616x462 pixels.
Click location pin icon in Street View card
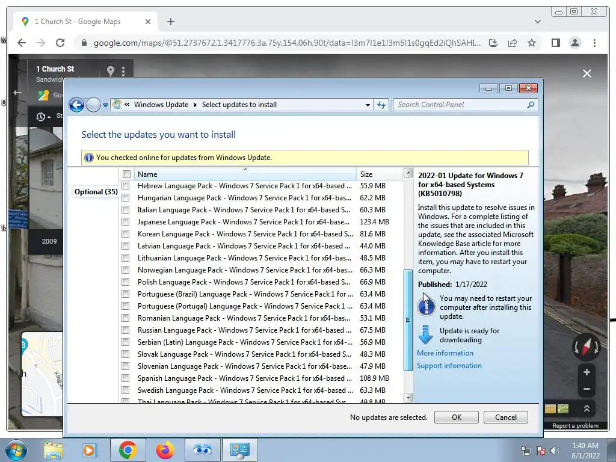[111, 71]
